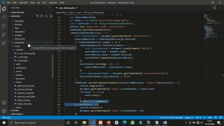The height and width of the screenshot is (126, 224).
Task: Open the Terminal menu
Action: point(53,2)
